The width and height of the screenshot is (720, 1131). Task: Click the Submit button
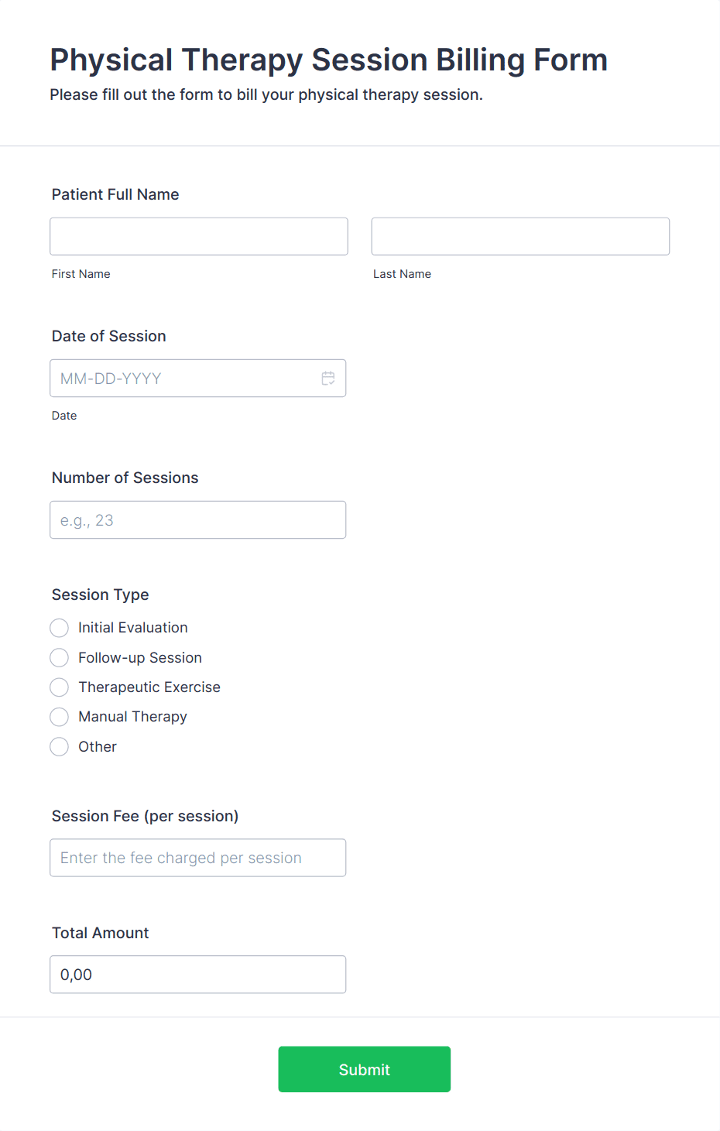[364, 1069]
